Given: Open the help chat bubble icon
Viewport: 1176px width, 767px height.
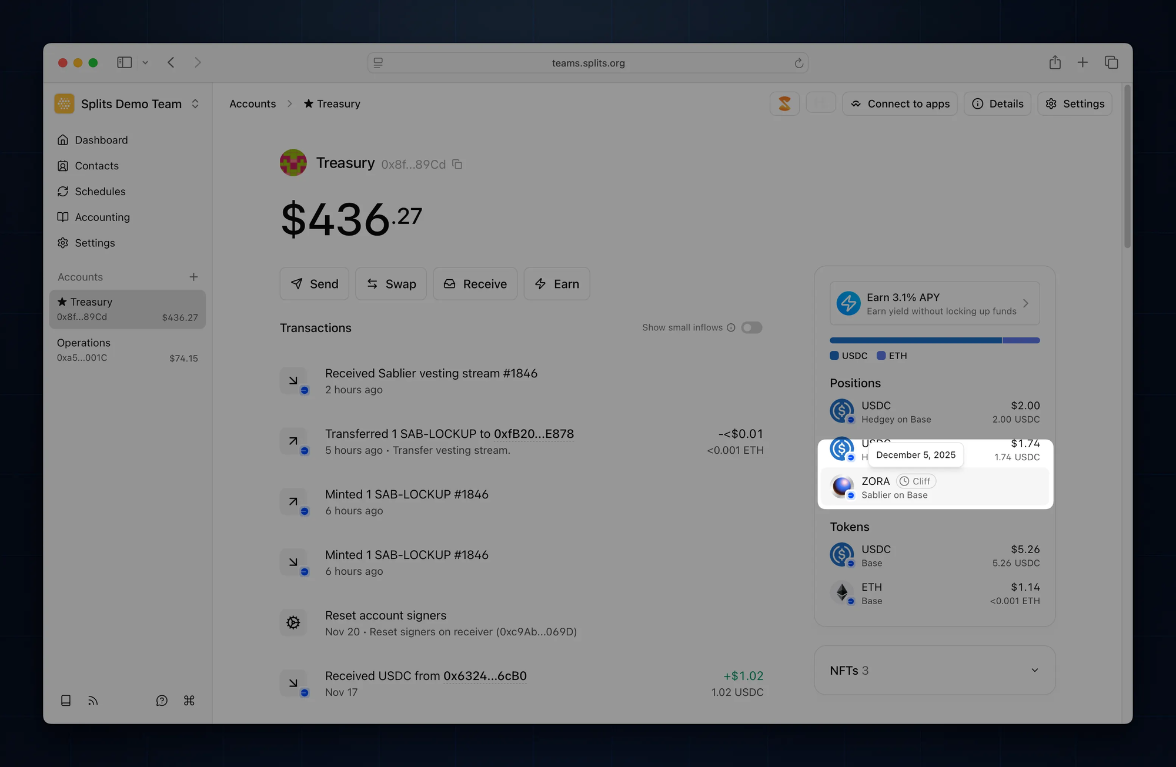Looking at the screenshot, I should tap(162, 700).
